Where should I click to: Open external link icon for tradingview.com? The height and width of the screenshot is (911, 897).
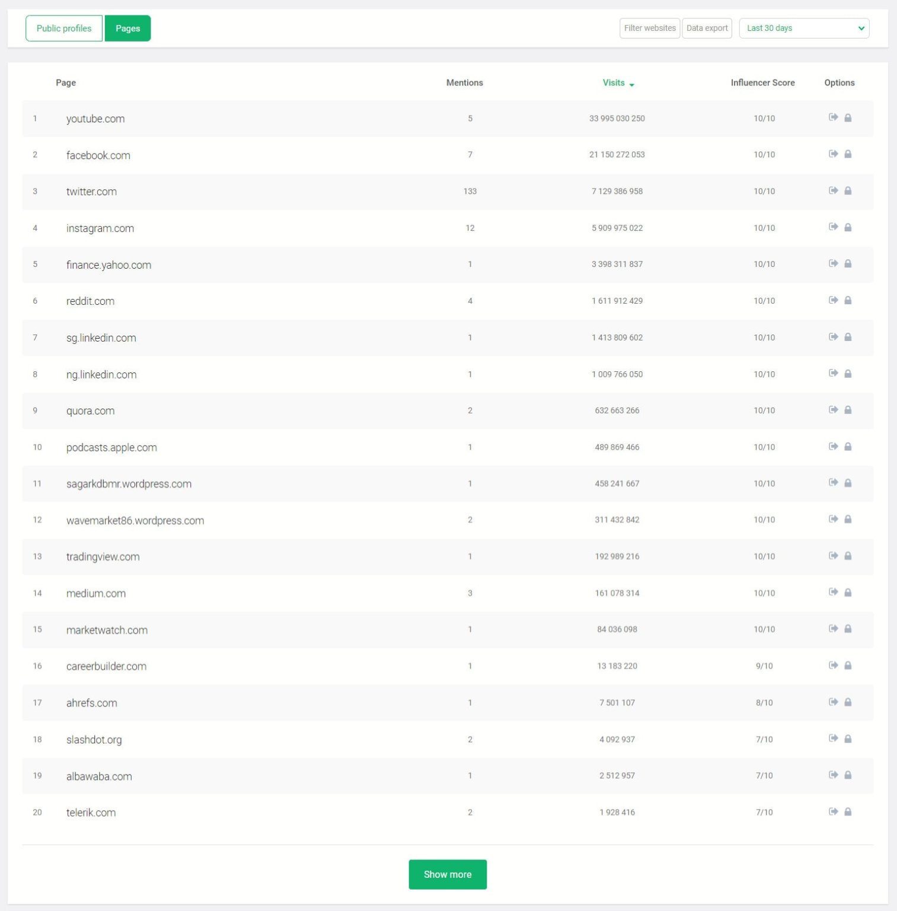[833, 556]
